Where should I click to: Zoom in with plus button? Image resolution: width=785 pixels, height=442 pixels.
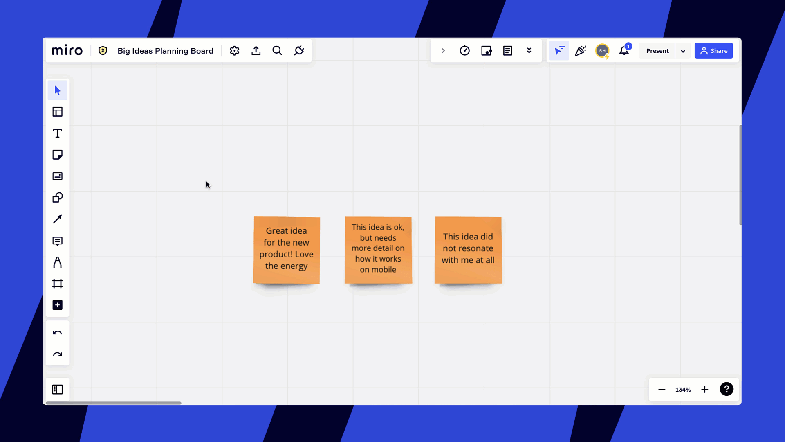pyautogui.click(x=704, y=390)
